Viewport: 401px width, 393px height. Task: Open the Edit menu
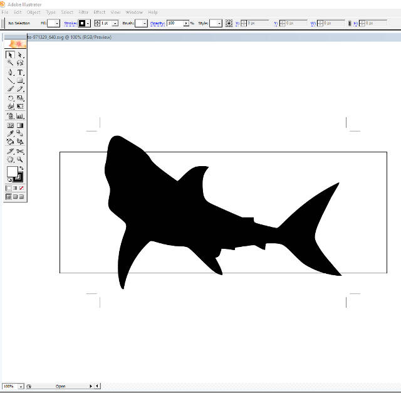click(x=18, y=13)
